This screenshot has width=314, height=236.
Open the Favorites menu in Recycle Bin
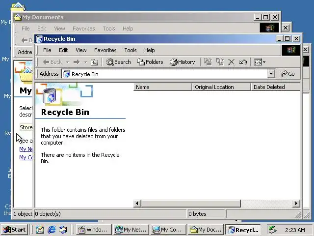[105, 50]
